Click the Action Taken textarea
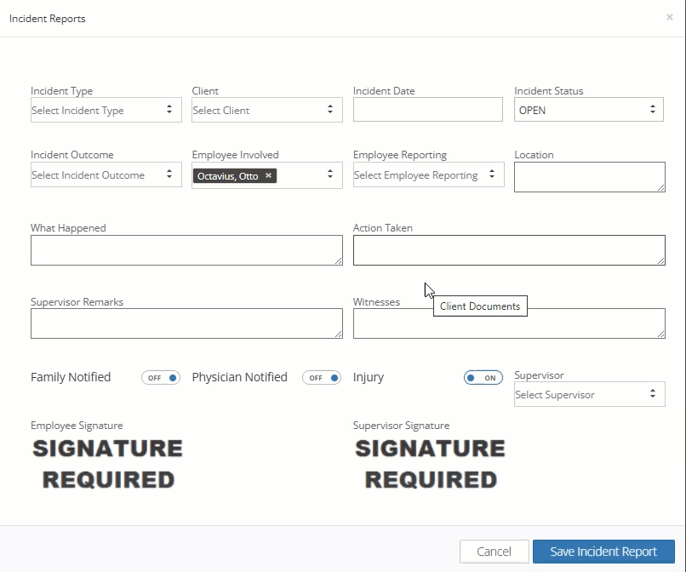 coord(509,250)
